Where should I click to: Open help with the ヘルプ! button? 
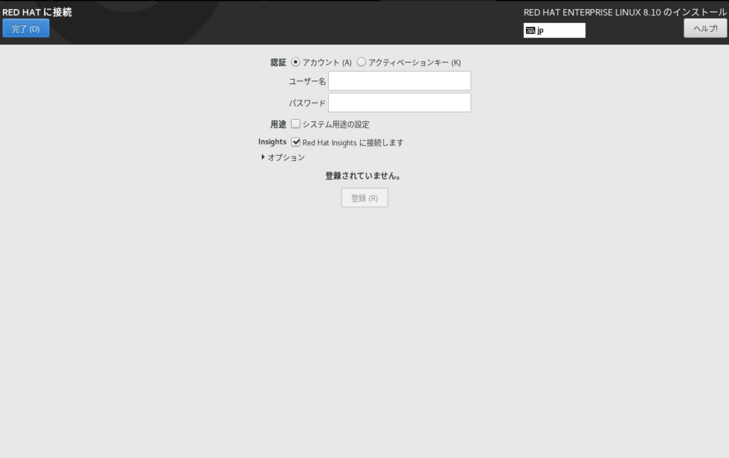click(x=705, y=28)
